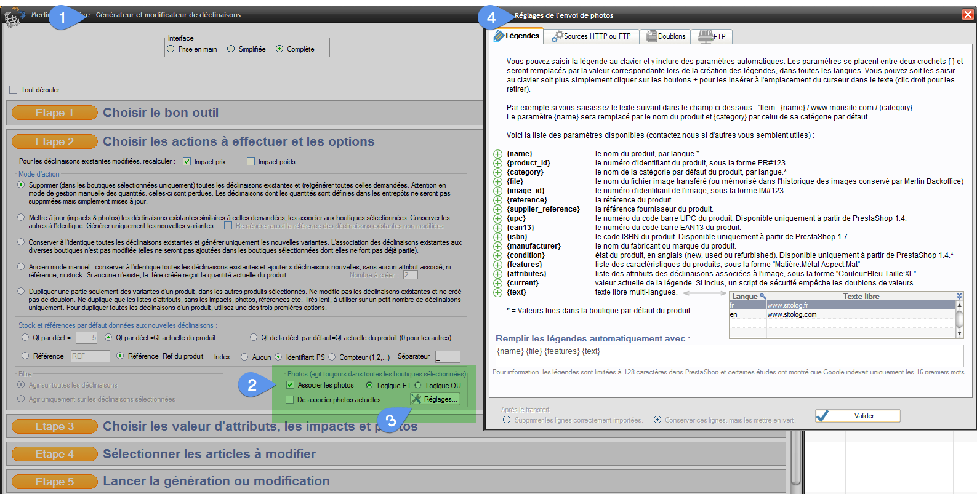Expand the Etape 4 article selection section
The image size is (977, 494).
click(55, 454)
